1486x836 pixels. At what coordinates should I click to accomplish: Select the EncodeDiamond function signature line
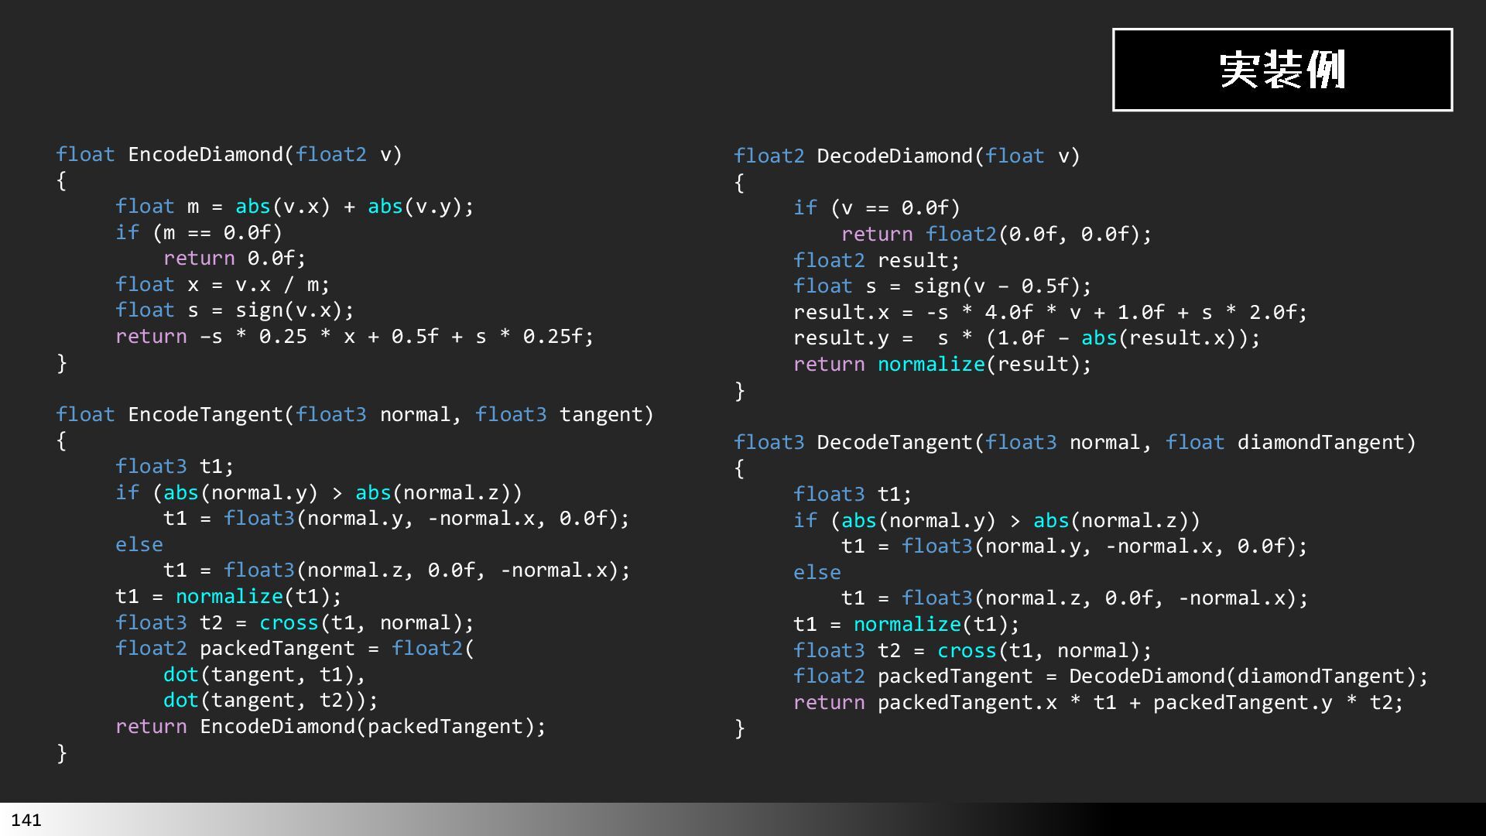coord(229,155)
